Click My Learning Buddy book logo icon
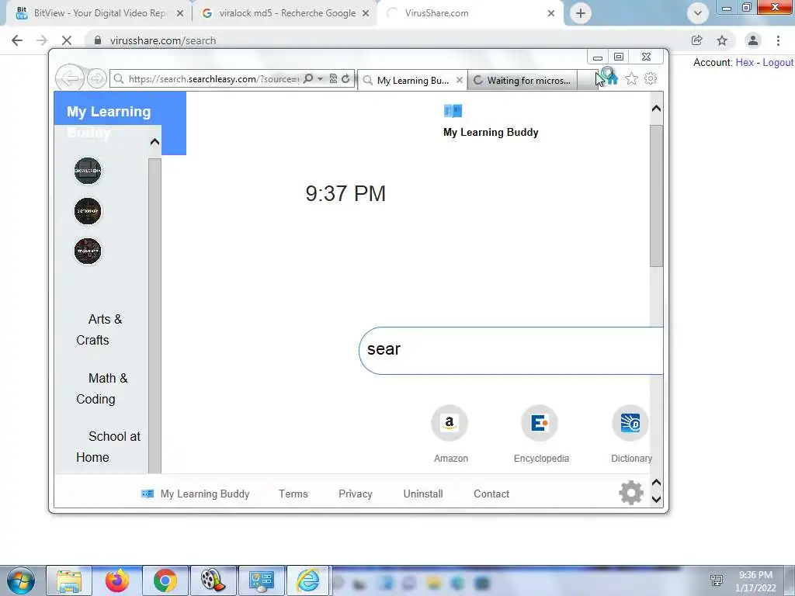The height and width of the screenshot is (596, 795). 453,110
